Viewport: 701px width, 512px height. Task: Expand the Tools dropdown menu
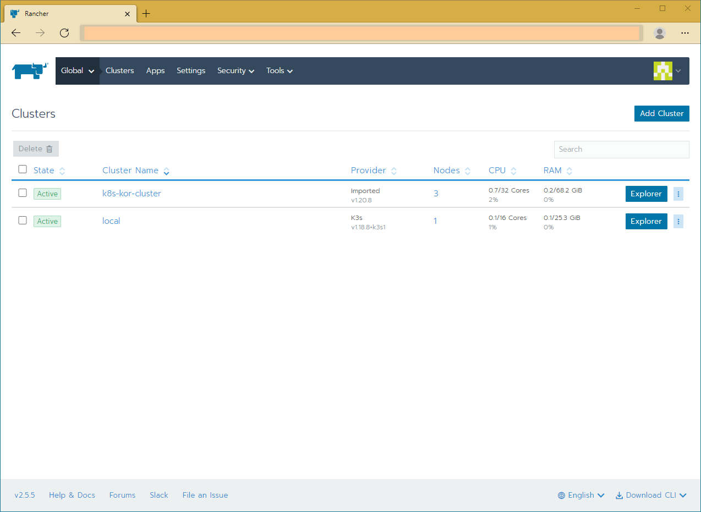point(279,70)
